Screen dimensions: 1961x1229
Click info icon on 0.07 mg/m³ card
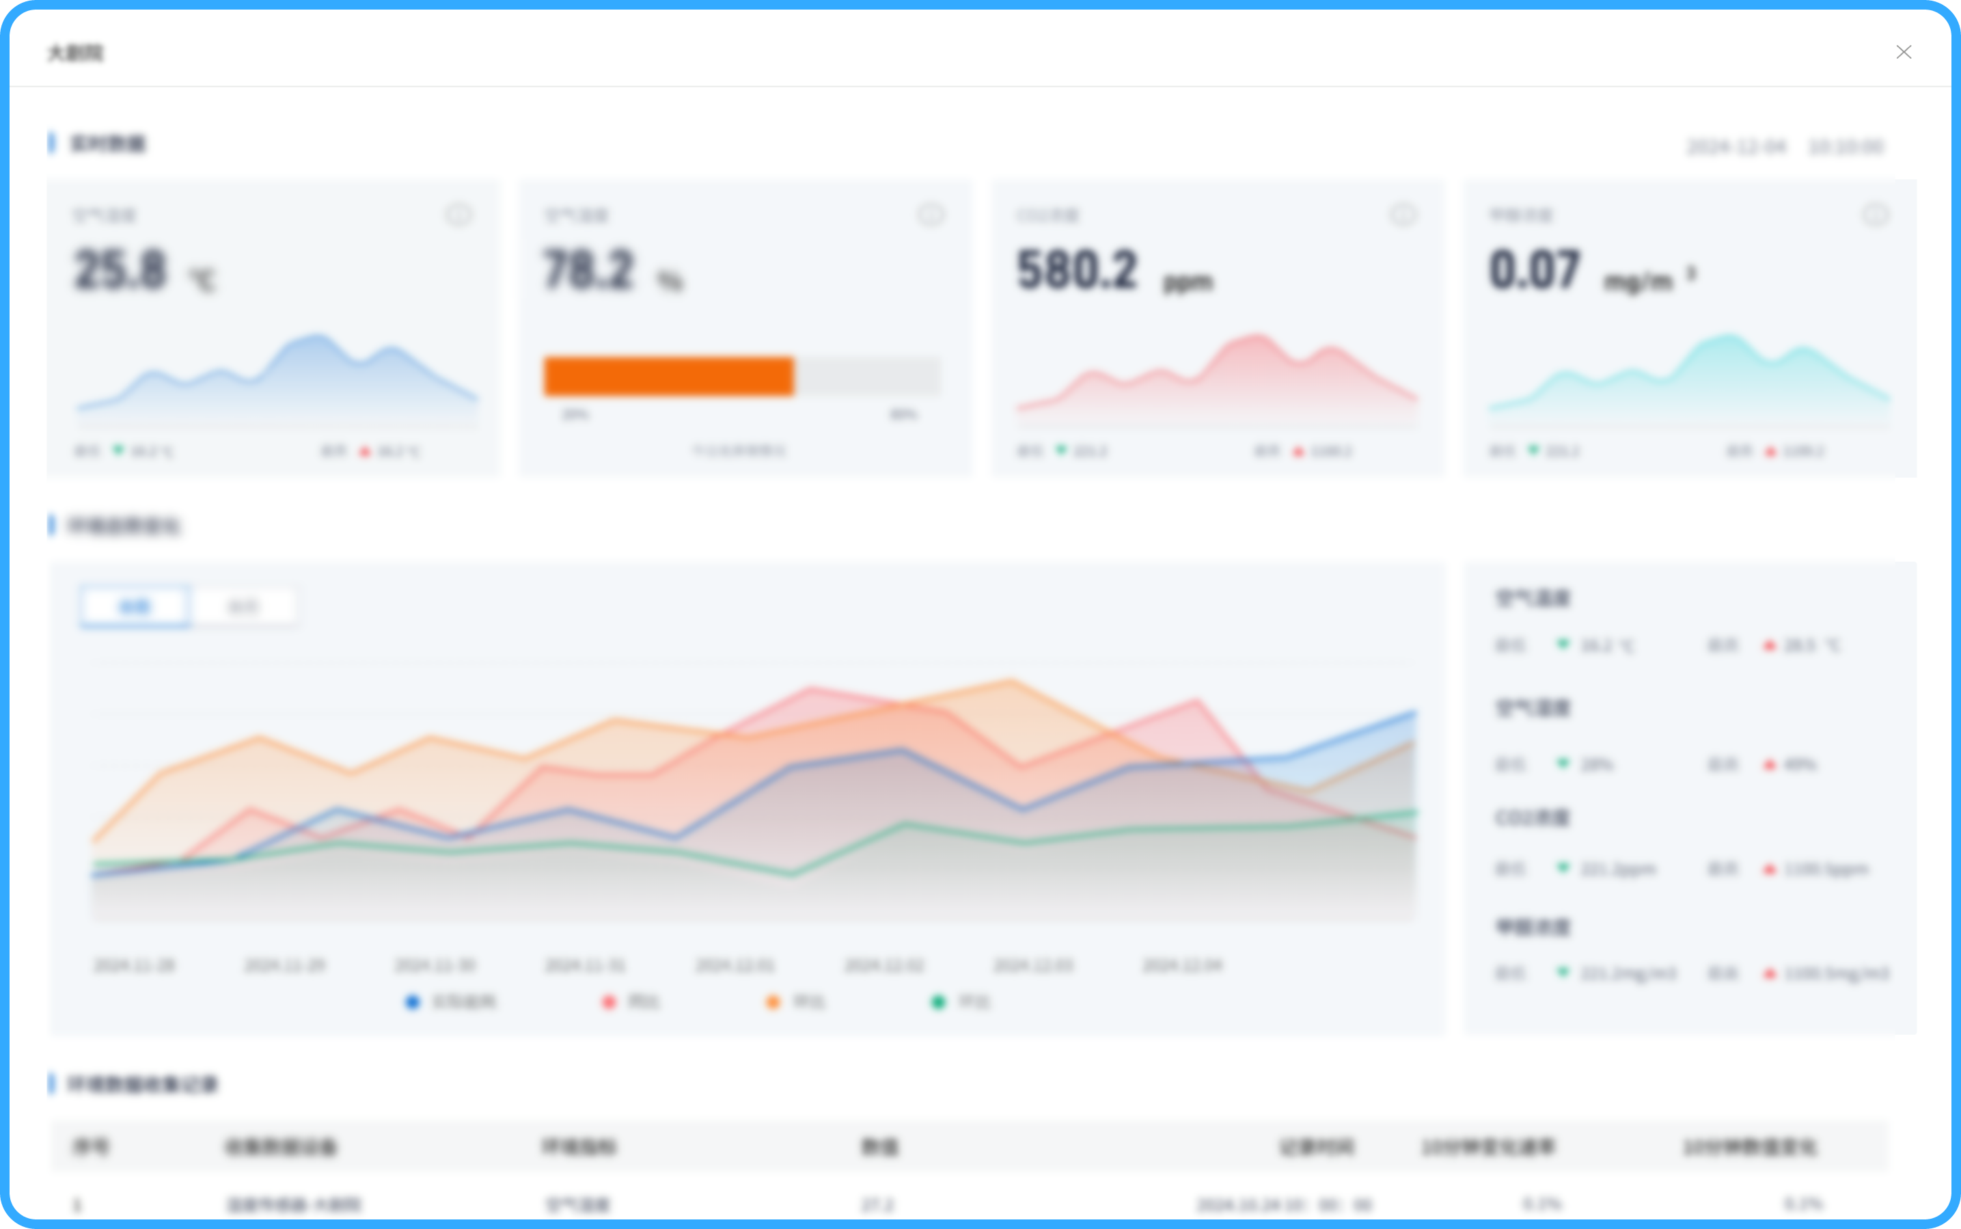click(1875, 215)
